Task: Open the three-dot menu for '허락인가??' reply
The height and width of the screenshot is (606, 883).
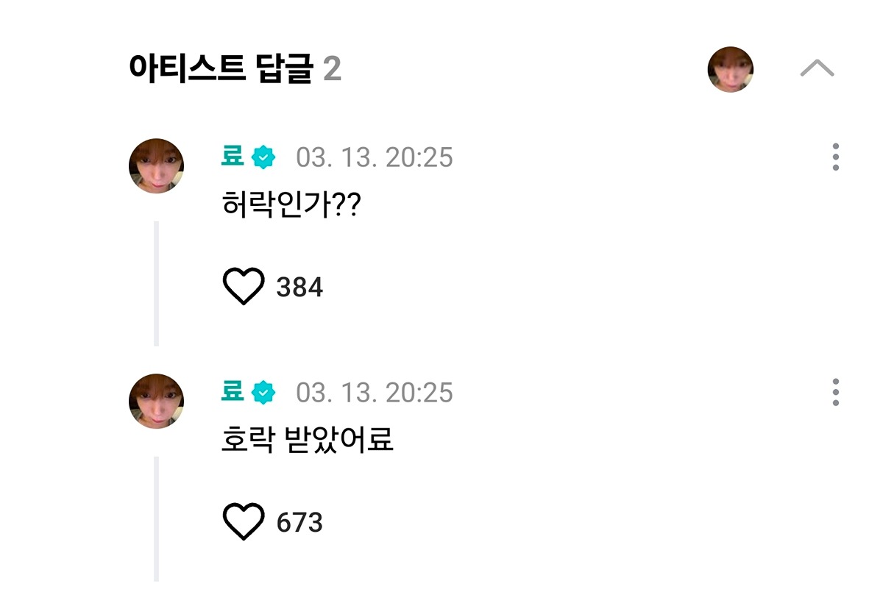Action: coord(836,157)
